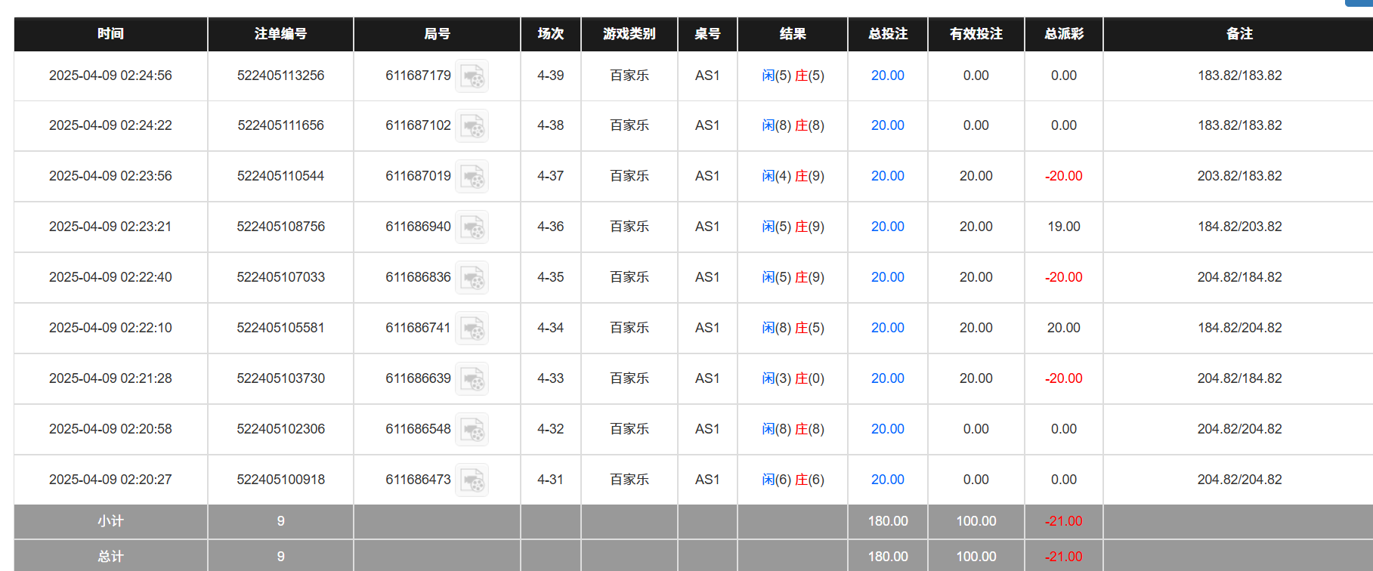Click the 备注 column header
This screenshot has width=1373, height=571.
tap(1239, 34)
